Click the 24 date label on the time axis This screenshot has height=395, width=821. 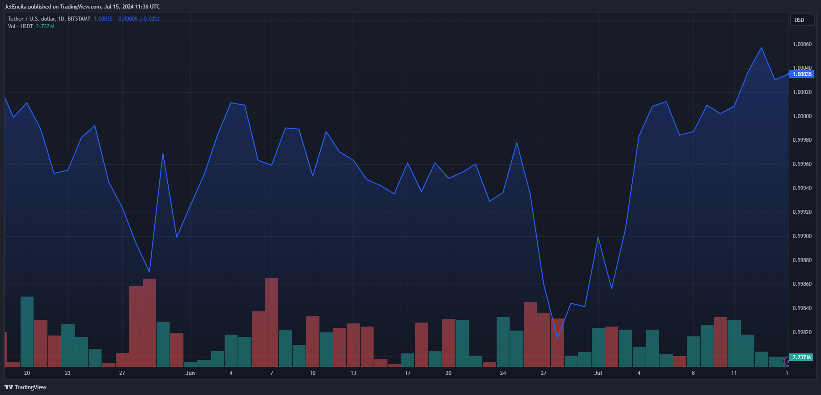(x=503, y=373)
